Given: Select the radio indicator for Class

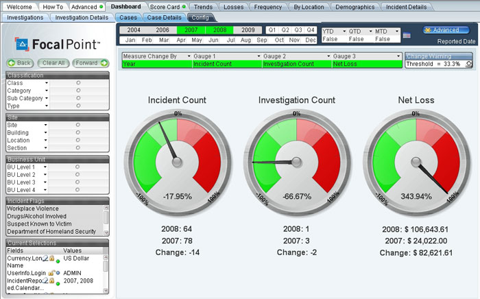Looking at the screenshot, I should (78, 82).
